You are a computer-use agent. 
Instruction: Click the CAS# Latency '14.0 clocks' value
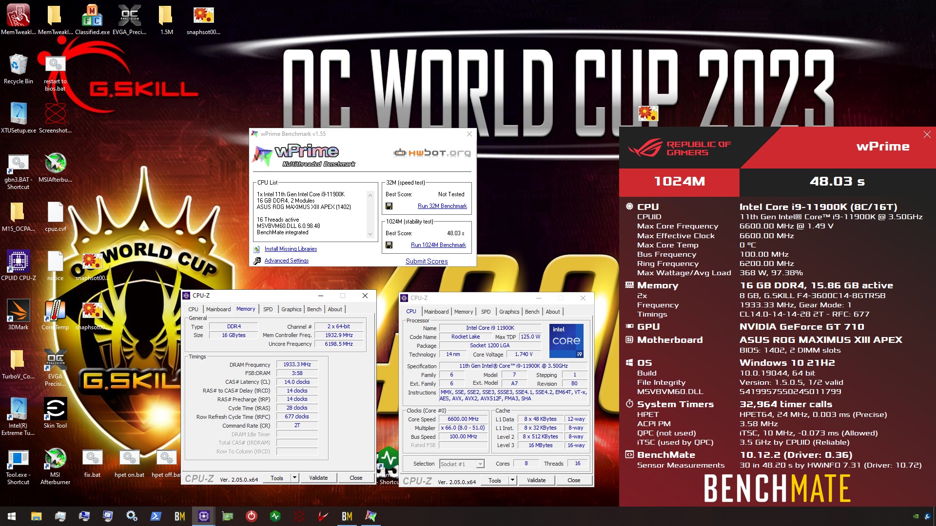pos(297,382)
